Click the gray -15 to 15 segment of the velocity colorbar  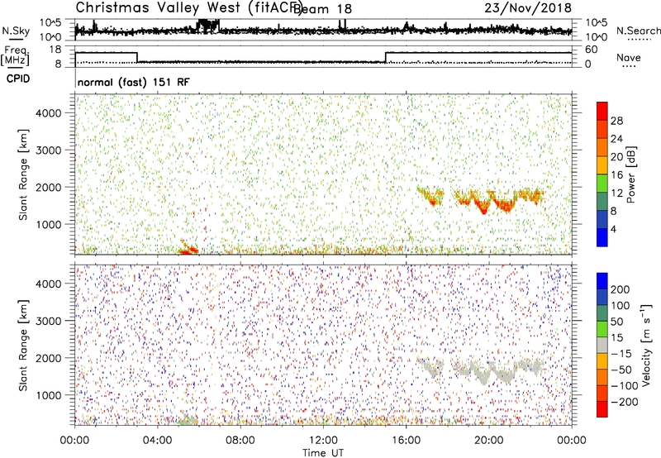tap(602, 346)
